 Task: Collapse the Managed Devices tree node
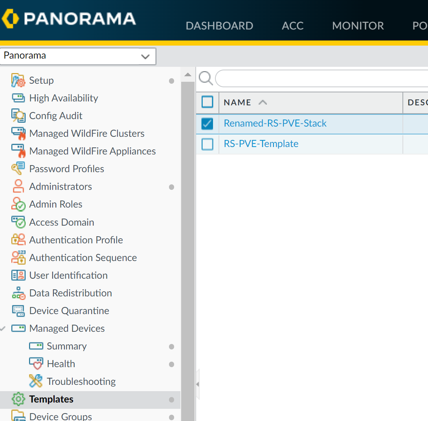coord(3,328)
